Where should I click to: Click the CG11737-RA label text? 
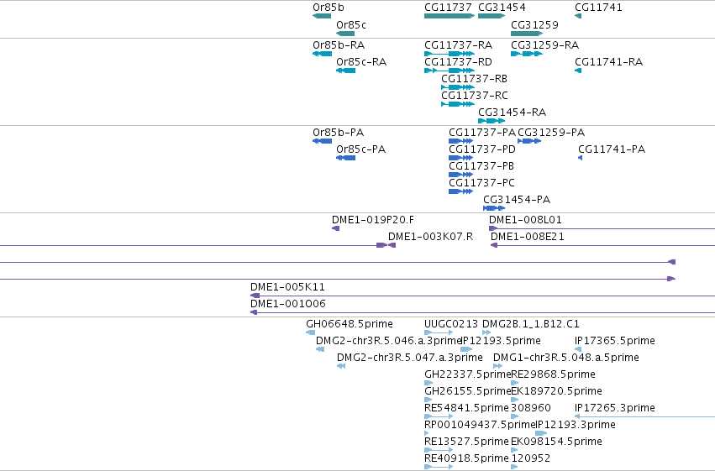(458, 45)
